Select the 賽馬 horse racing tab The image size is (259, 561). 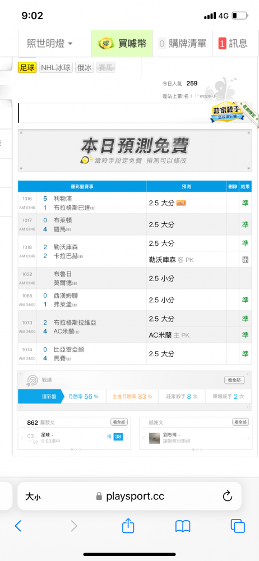pyautogui.click(x=105, y=67)
